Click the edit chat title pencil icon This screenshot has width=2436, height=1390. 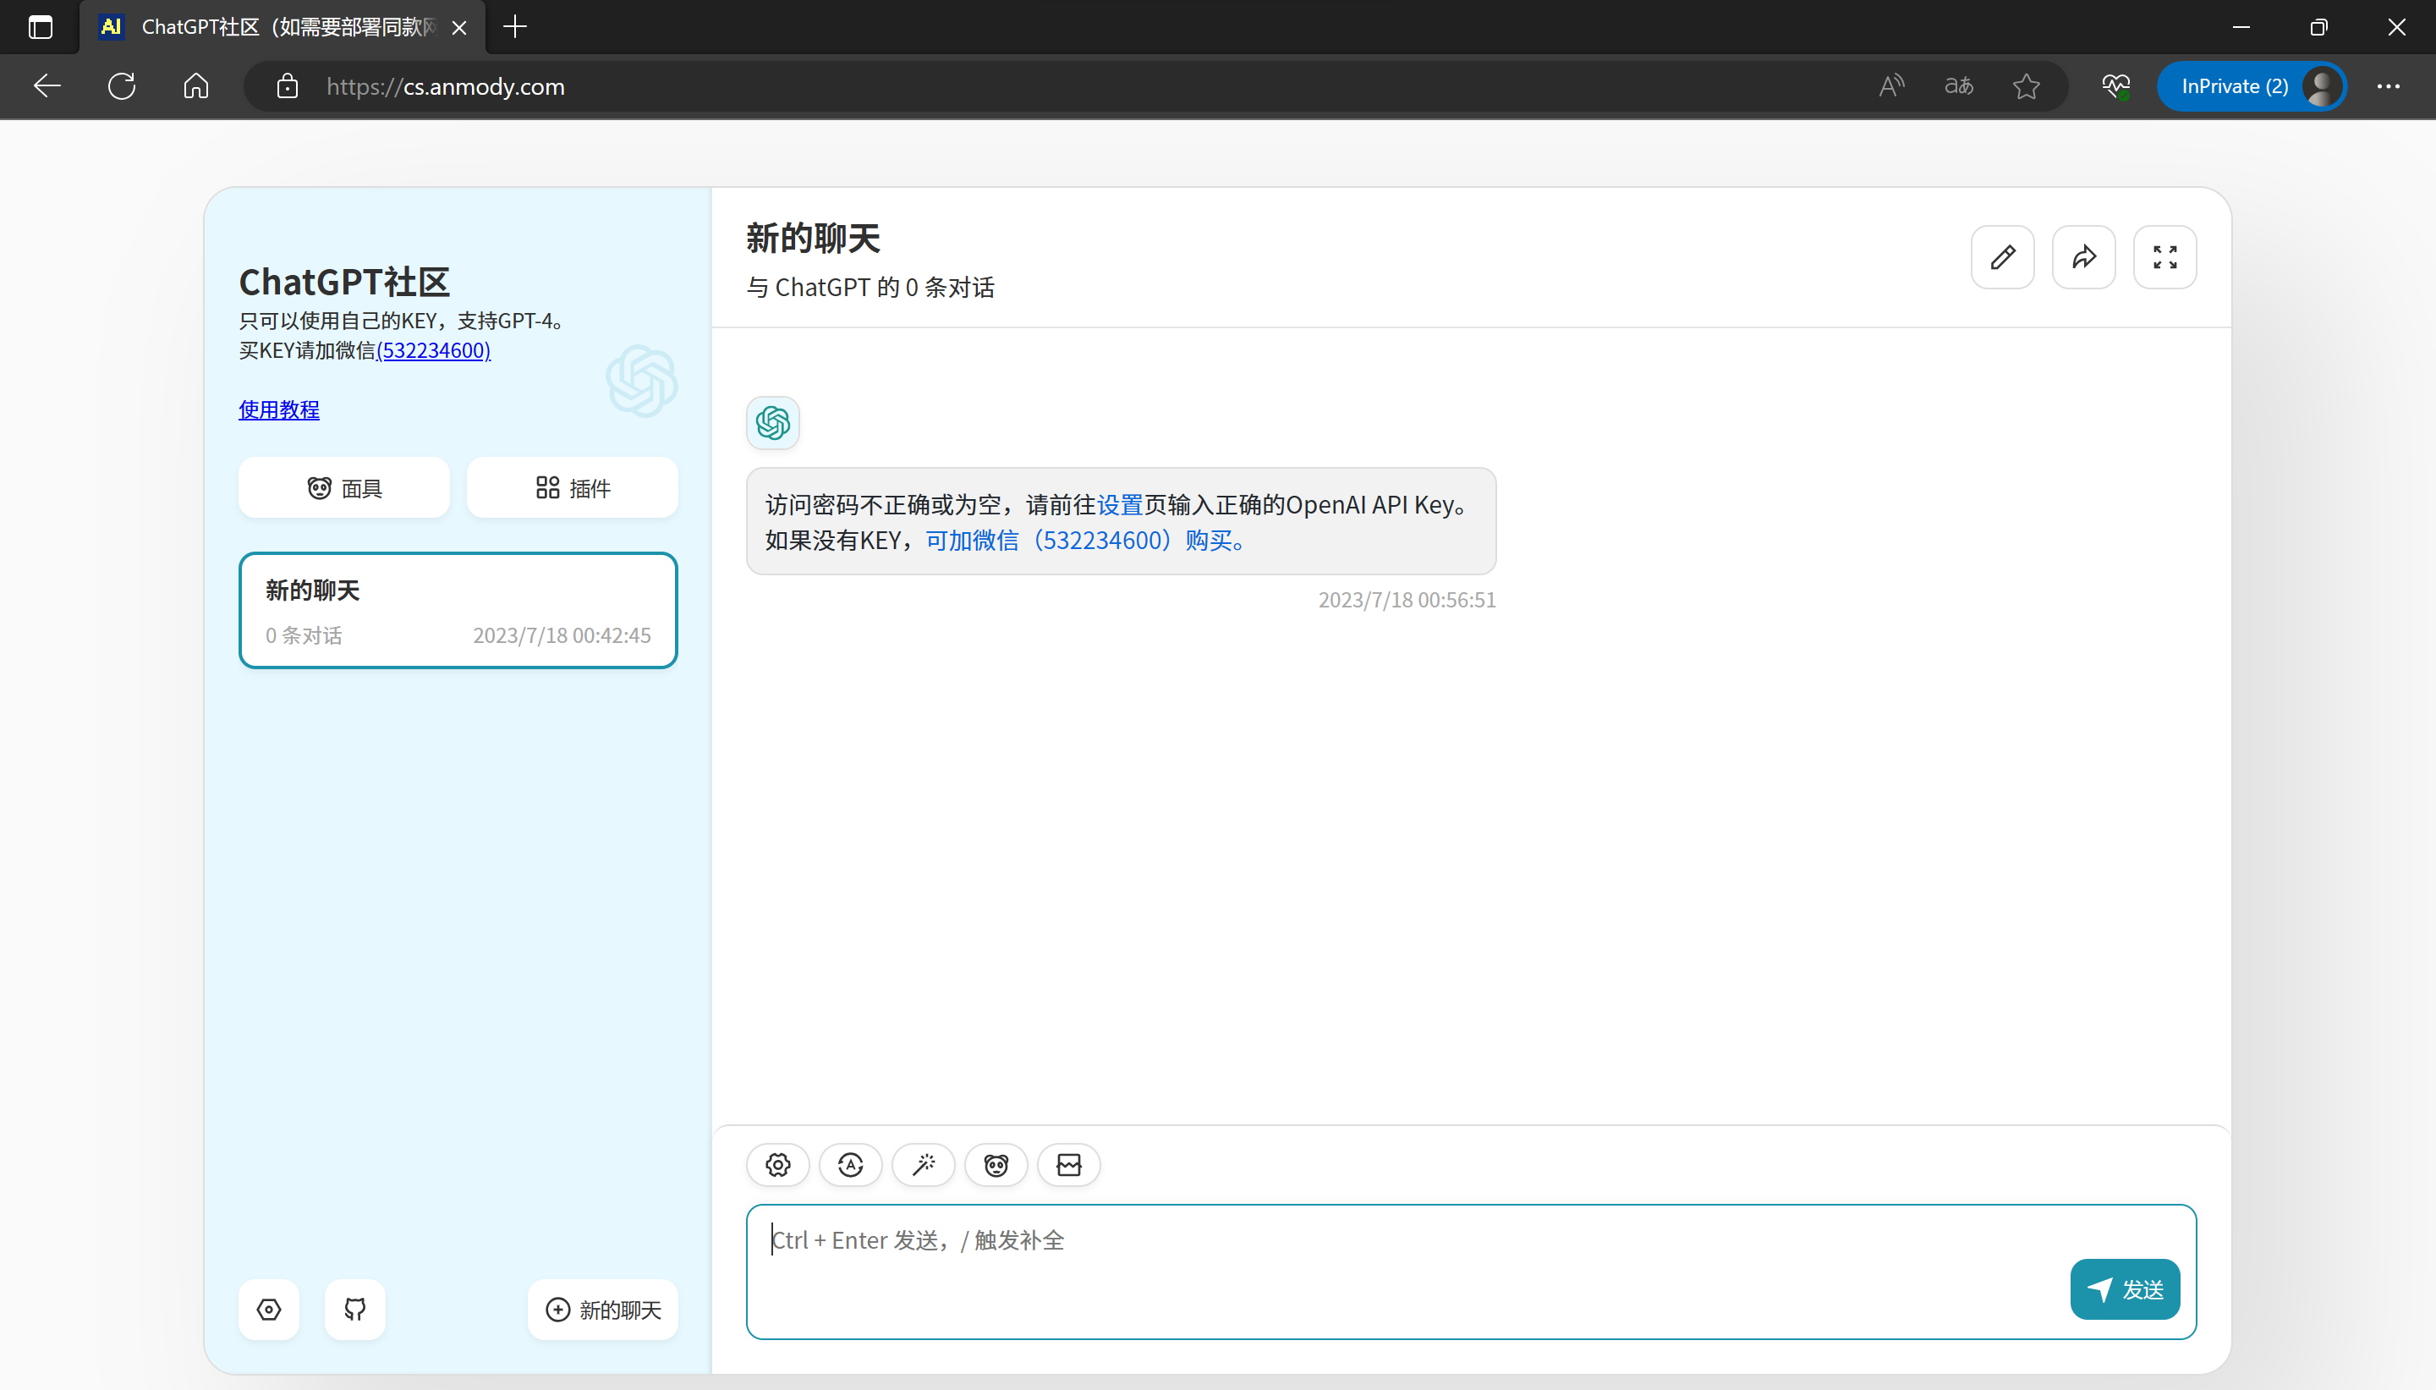[2002, 257]
